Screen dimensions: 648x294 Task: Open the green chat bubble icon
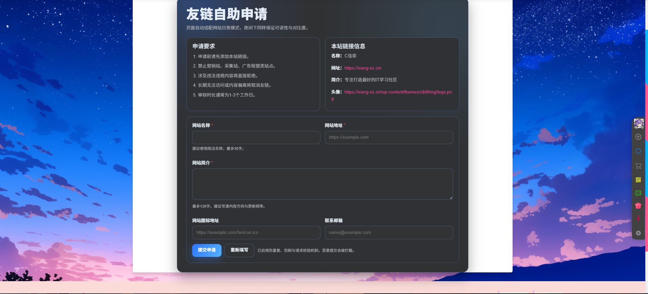point(638,193)
